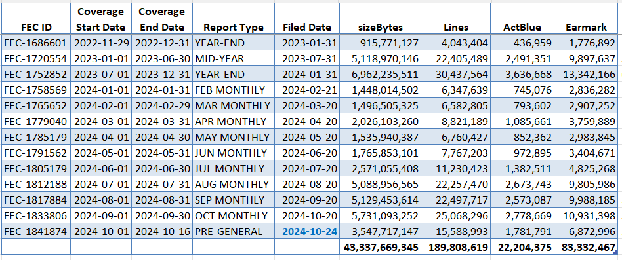Select the blue 2024-10-24 filed date
622x260 pixels.
[x=310, y=231]
